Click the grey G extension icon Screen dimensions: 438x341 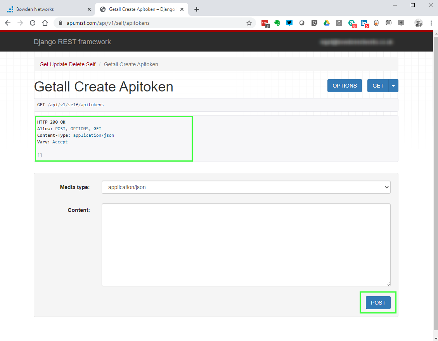339,23
